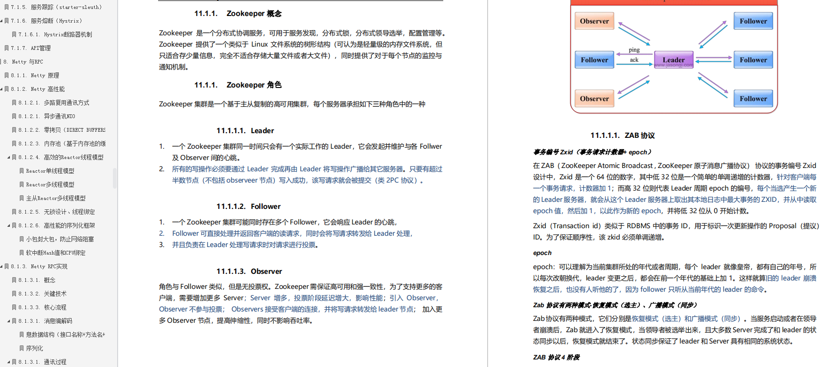The width and height of the screenshot is (838, 367).
Task: Open the 8. Netty 与RPC bookmark
Action: (23, 62)
